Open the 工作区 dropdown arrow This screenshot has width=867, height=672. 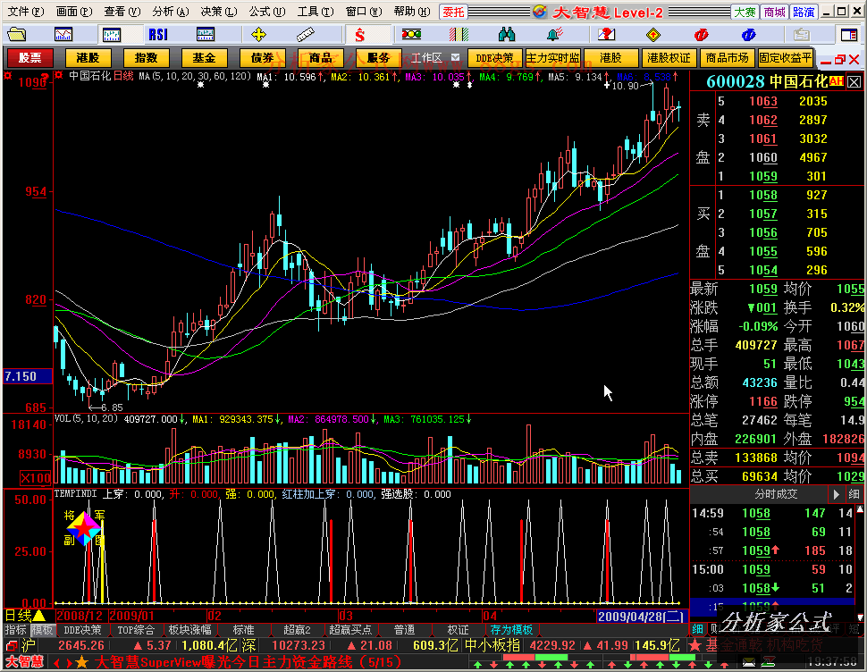(x=456, y=57)
